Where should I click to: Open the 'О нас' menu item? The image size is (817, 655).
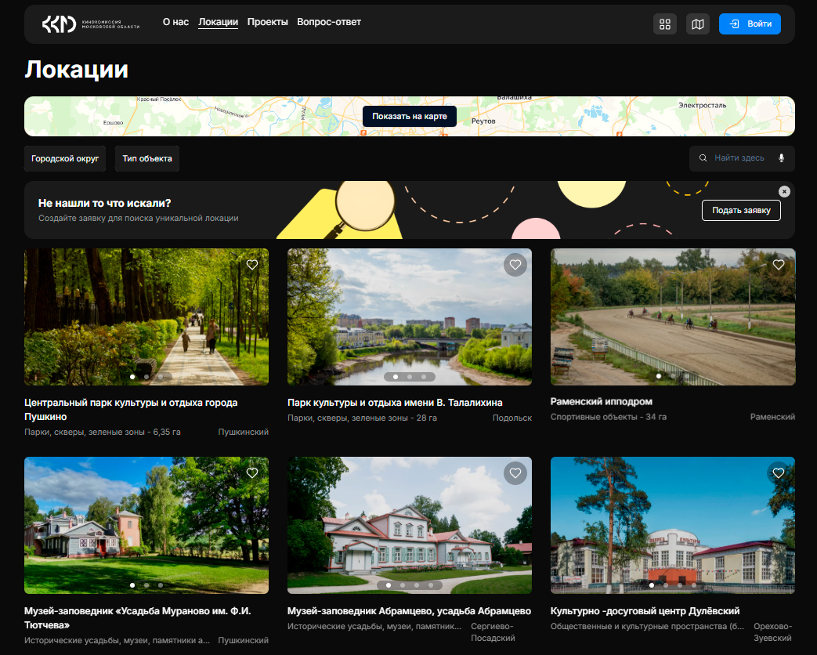(x=175, y=22)
